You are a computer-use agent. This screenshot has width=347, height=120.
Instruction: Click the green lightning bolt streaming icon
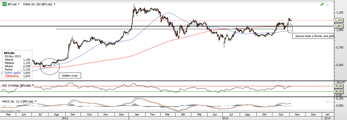pyautogui.click(x=322, y=4)
